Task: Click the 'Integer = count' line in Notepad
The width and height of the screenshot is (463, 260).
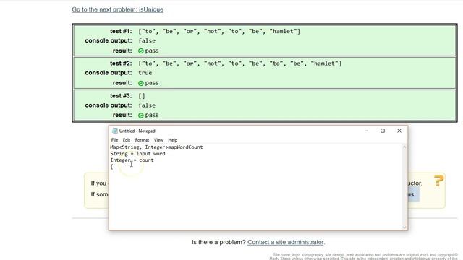Action: 132,160
